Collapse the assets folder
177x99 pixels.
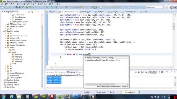[6, 48]
